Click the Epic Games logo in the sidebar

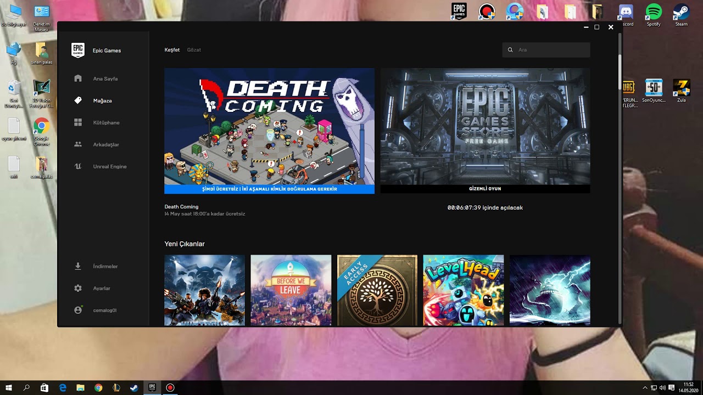click(78, 50)
